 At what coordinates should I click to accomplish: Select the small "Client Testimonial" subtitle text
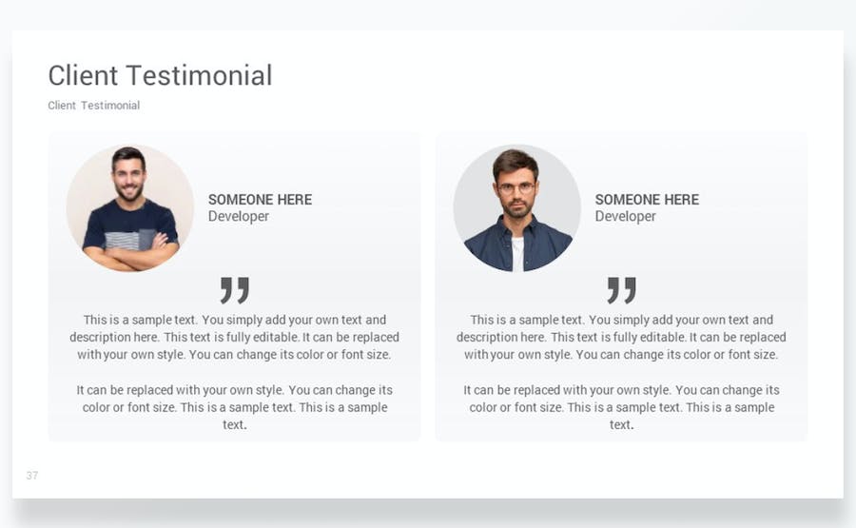(94, 106)
